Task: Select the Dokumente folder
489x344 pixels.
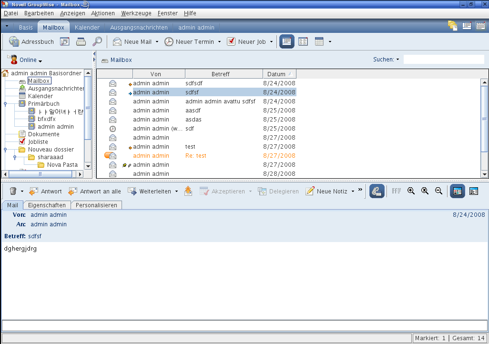Action: pos(43,134)
